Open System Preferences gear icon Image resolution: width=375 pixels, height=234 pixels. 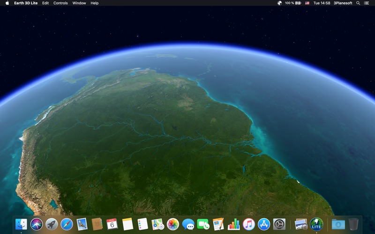pos(279,225)
